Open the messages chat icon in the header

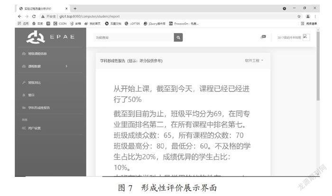pos(263,37)
